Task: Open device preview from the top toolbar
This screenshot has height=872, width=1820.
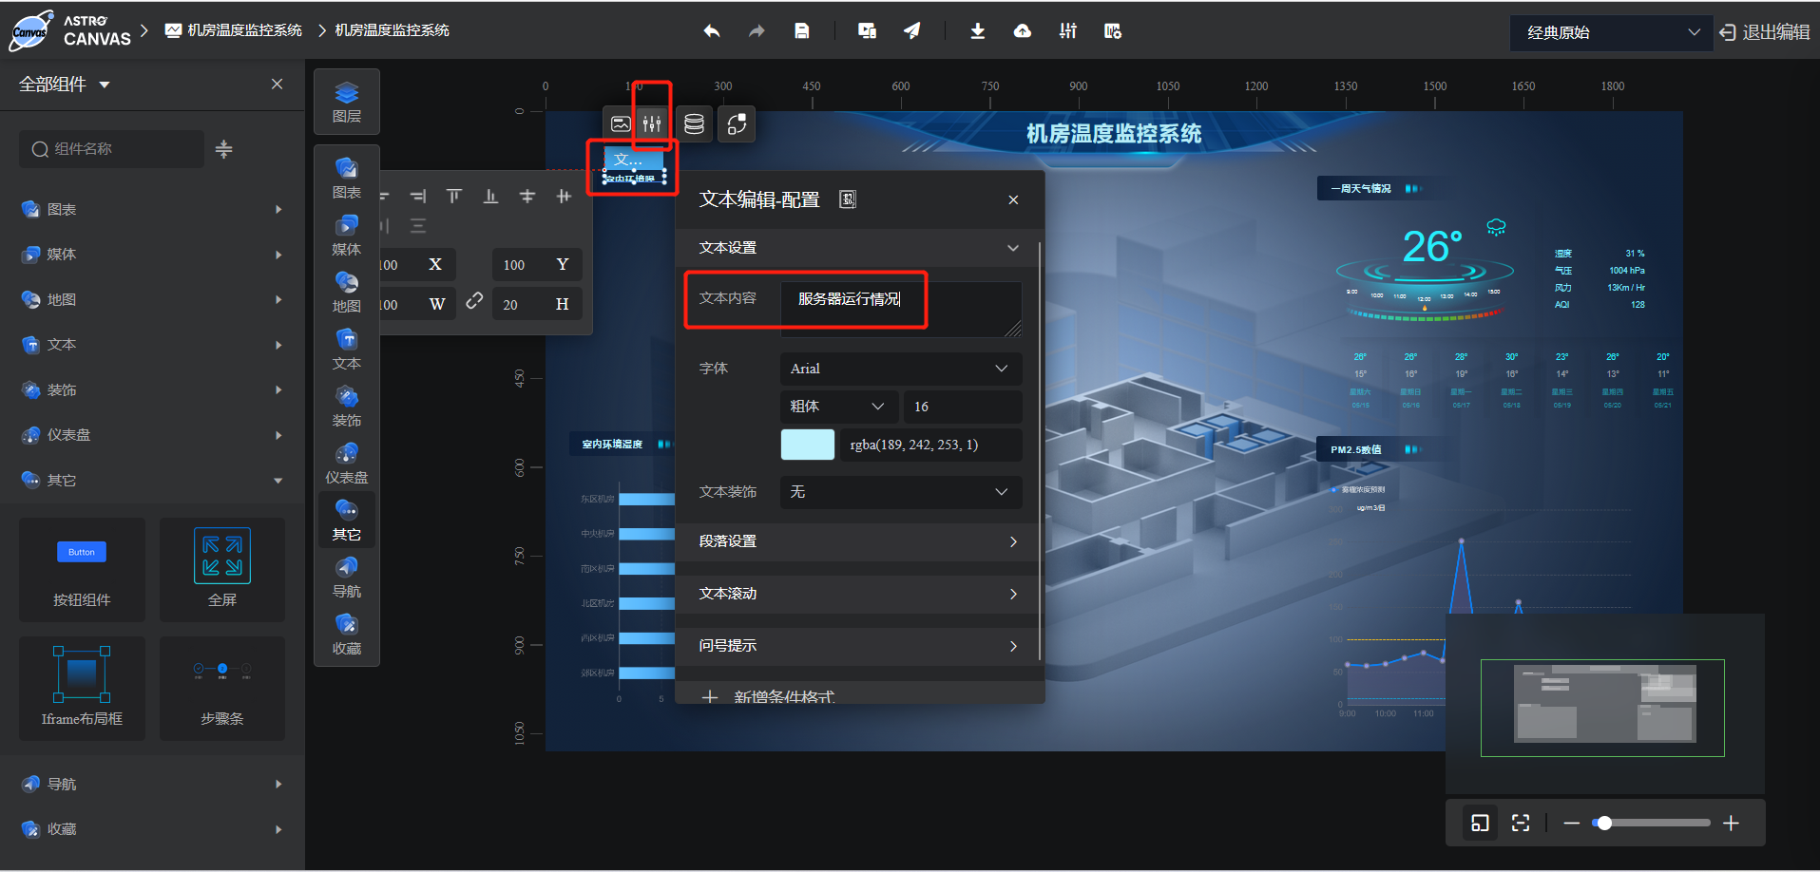Action: coord(866,30)
